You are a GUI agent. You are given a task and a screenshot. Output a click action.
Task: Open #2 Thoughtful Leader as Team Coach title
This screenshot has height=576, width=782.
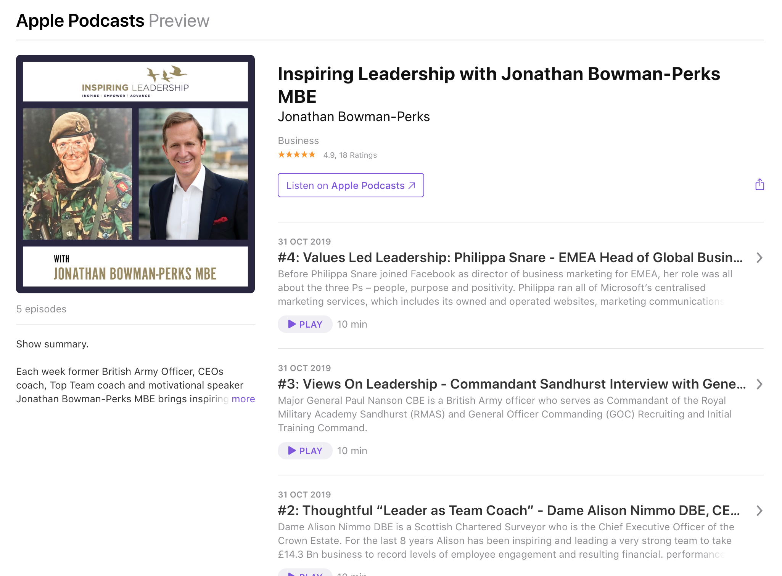tap(508, 511)
